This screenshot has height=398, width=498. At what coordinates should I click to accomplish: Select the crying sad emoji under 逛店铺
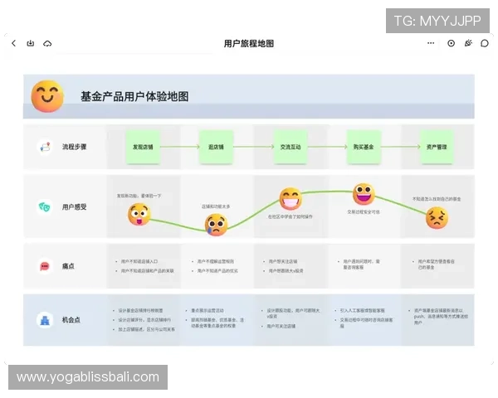click(216, 225)
